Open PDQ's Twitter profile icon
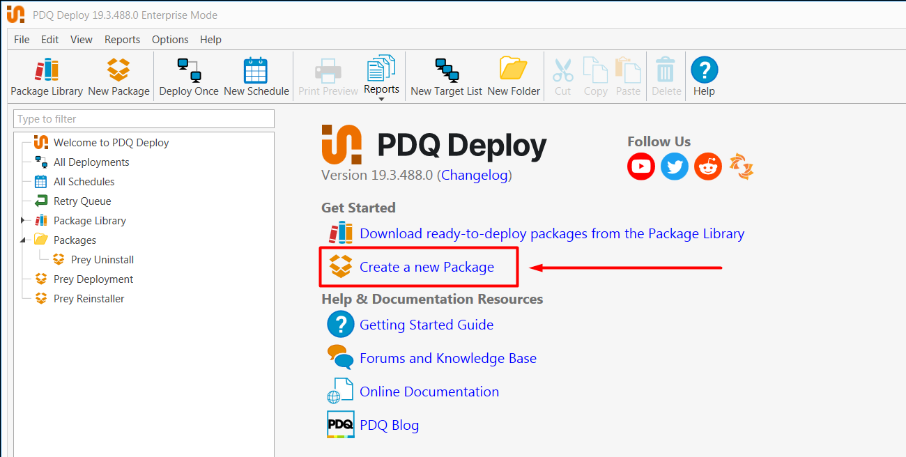This screenshot has height=457, width=906. (x=674, y=166)
